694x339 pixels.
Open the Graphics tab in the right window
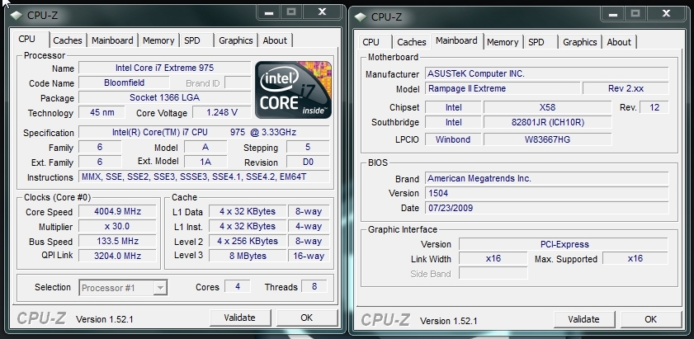point(580,42)
